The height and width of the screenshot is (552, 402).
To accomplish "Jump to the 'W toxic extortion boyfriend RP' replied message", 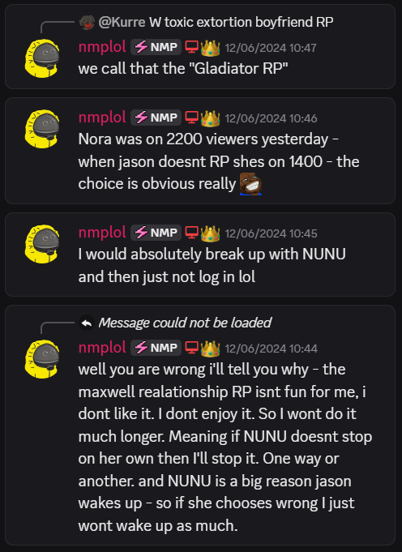I will (242, 23).
